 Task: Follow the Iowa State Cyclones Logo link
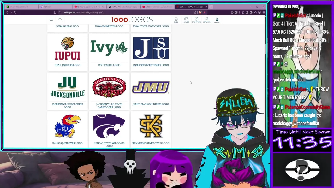point(151,26)
